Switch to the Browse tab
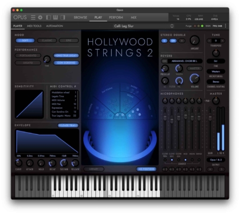The image size is (240, 214). (x=80, y=18)
